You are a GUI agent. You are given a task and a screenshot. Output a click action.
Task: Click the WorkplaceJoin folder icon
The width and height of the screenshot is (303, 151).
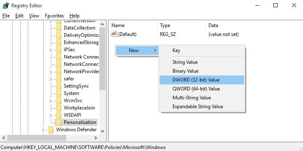[x=59, y=108]
